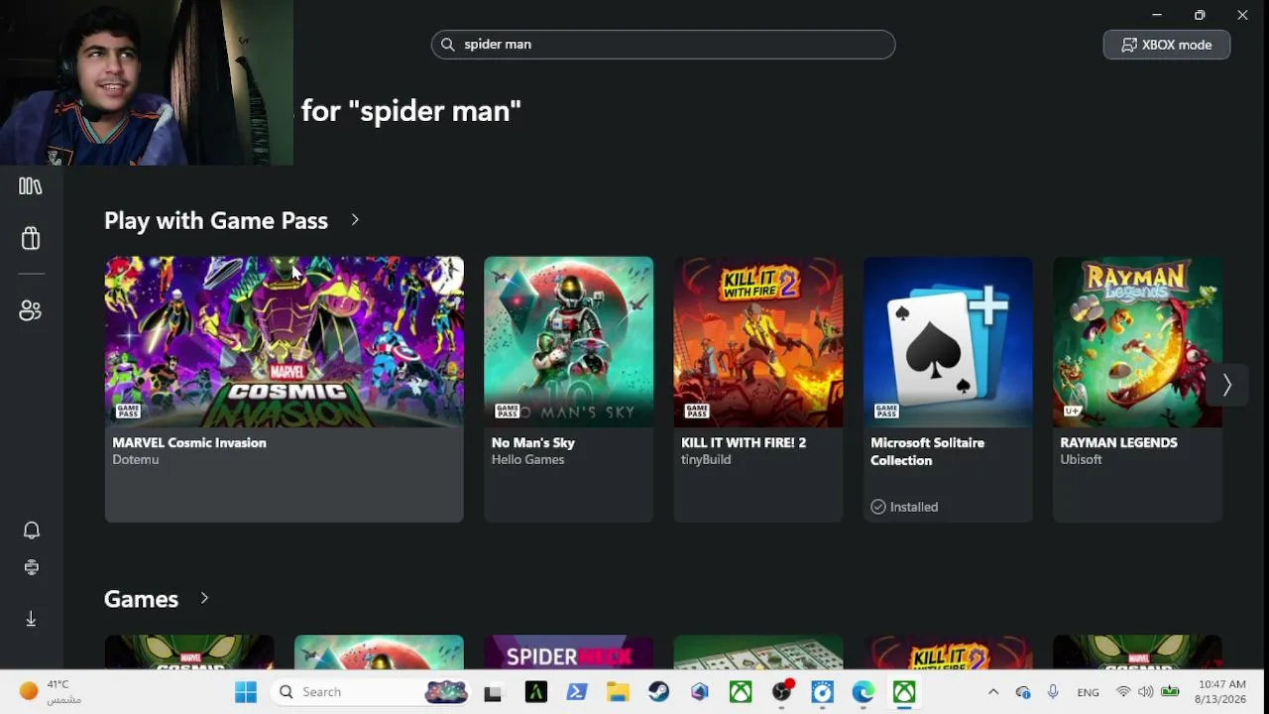1269x714 pixels.
Task: Open the downloads queue arrow icon
Action: click(32, 619)
